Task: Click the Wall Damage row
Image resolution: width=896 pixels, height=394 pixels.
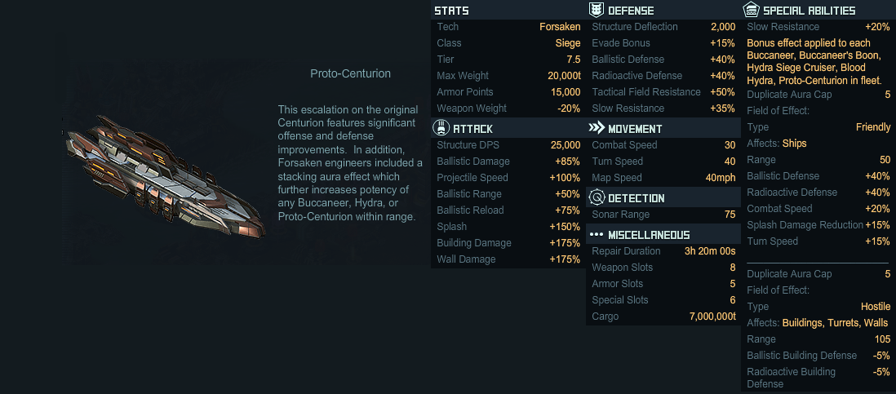Action: point(508,259)
